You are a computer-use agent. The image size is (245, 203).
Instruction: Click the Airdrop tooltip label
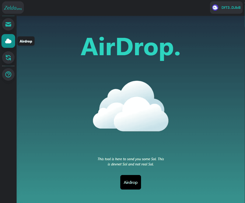[26, 41]
